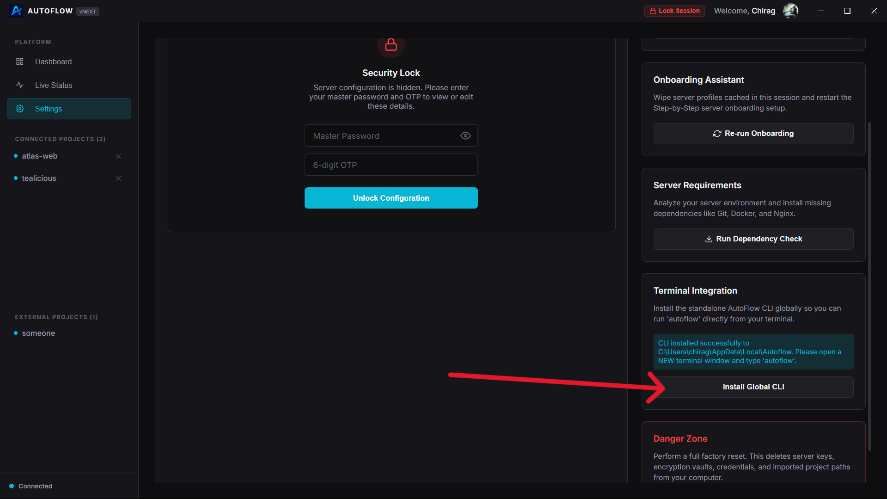887x499 pixels.
Task: Click the Install Global CLI button
Action: point(753,387)
